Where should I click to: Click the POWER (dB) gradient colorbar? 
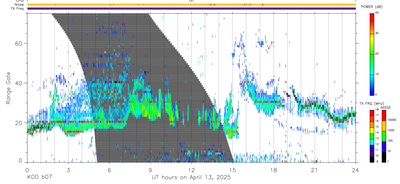click(x=372, y=54)
